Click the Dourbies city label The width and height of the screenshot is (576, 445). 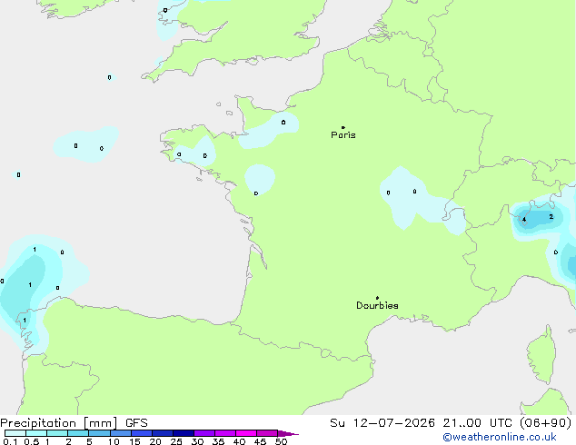click(377, 305)
